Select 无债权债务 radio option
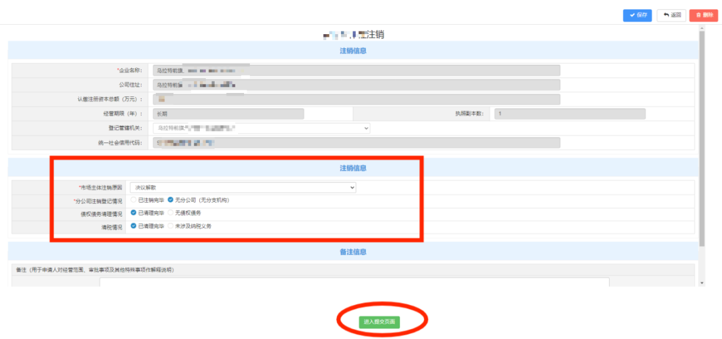 pyautogui.click(x=170, y=213)
